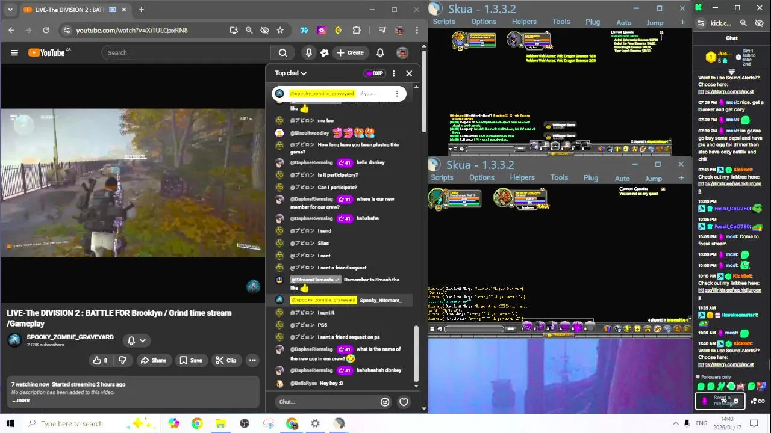The height and width of the screenshot is (433, 771).
Task: Open Chrome media control icon
Action: pos(382,30)
